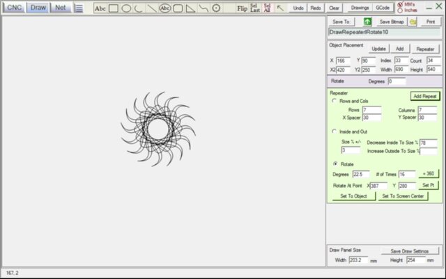Click the Rows input field

(371, 110)
